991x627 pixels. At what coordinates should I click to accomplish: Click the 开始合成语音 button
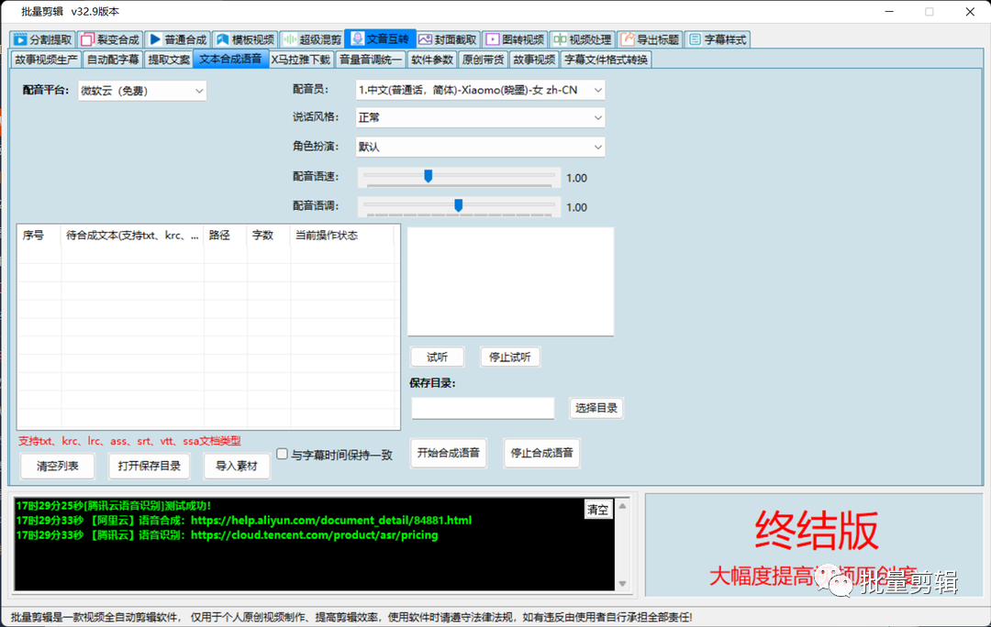448,453
